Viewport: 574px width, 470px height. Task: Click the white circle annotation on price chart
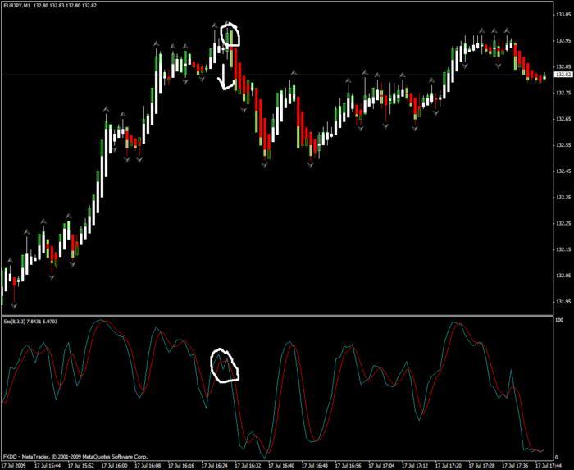click(x=230, y=36)
